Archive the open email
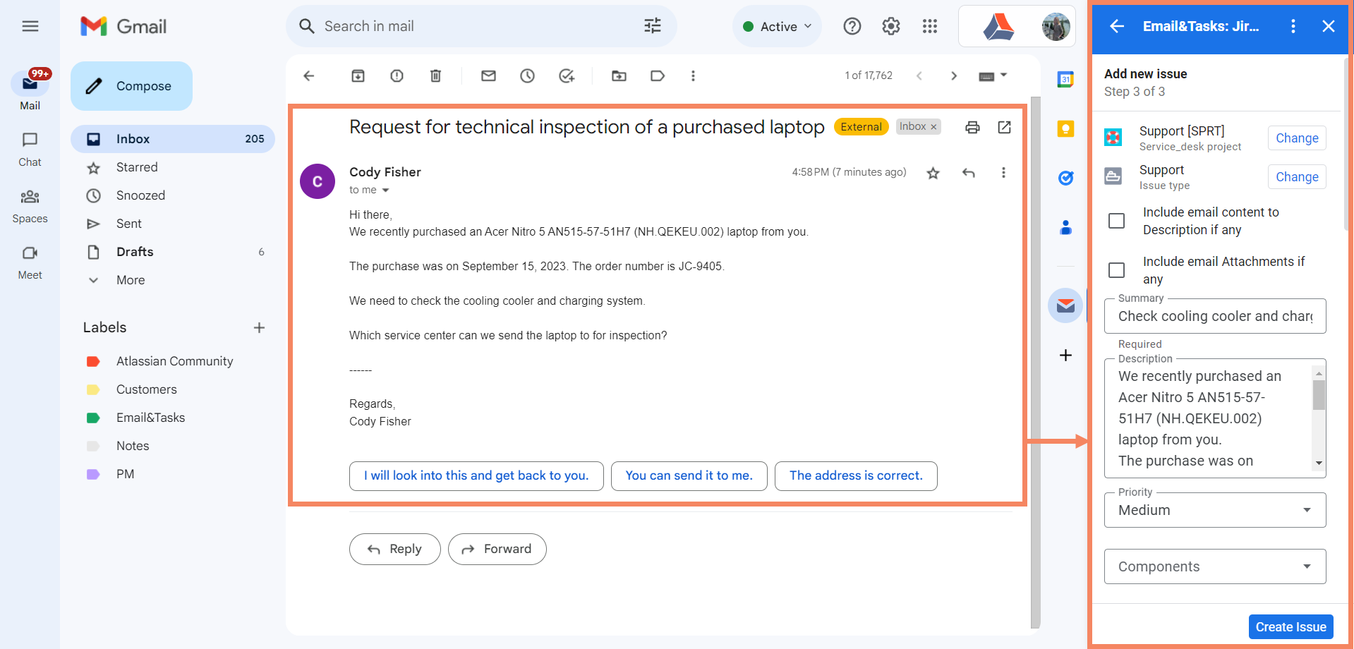1354x649 pixels. click(358, 75)
